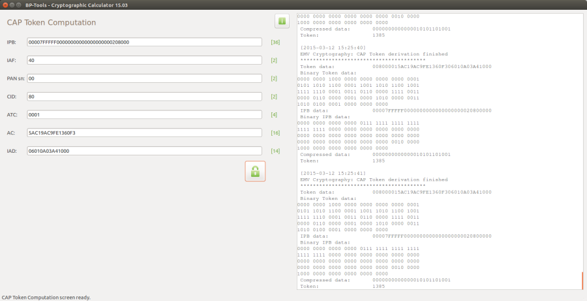This screenshot has width=587, height=301.
Task: Close the BP-Tools window
Action: [x=5, y=5]
